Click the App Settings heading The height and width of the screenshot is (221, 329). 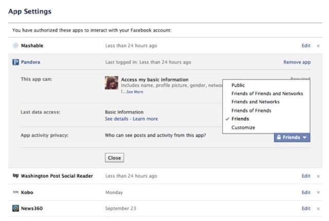pos(30,11)
